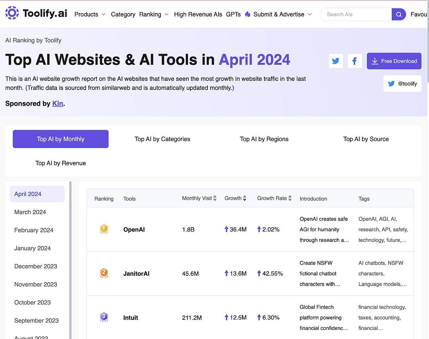Switch to Top AI by Categories tab

163,139
